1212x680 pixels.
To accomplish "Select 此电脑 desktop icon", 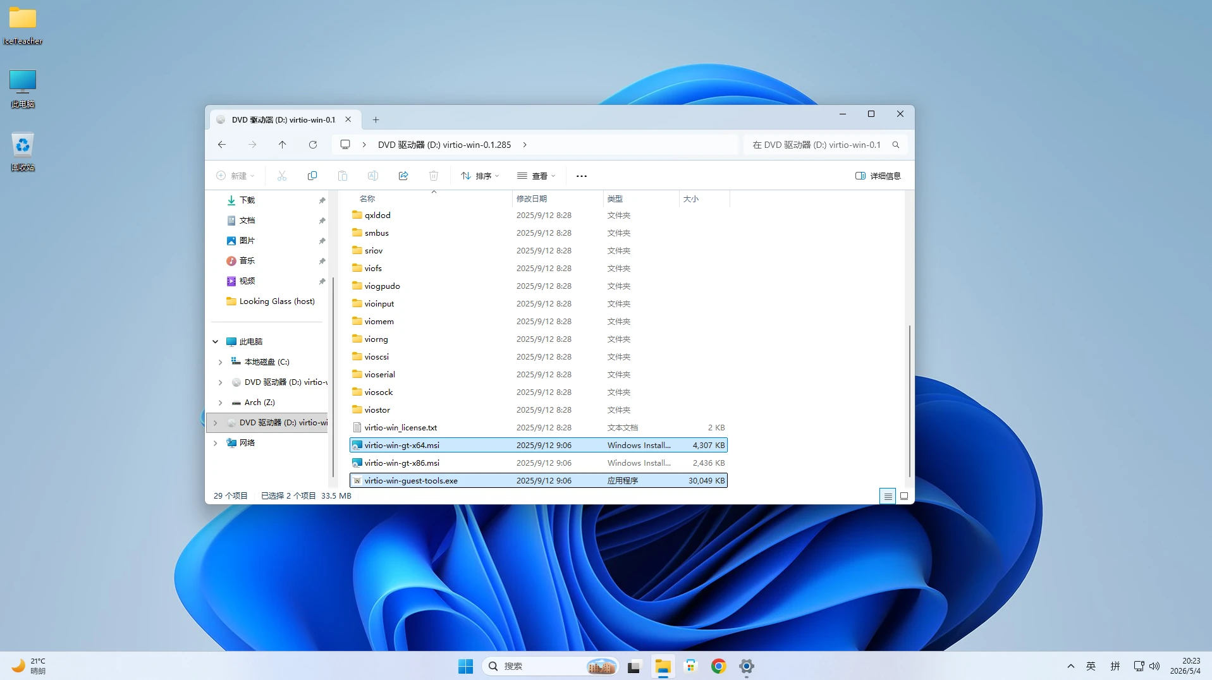I will pyautogui.click(x=23, y=88).
